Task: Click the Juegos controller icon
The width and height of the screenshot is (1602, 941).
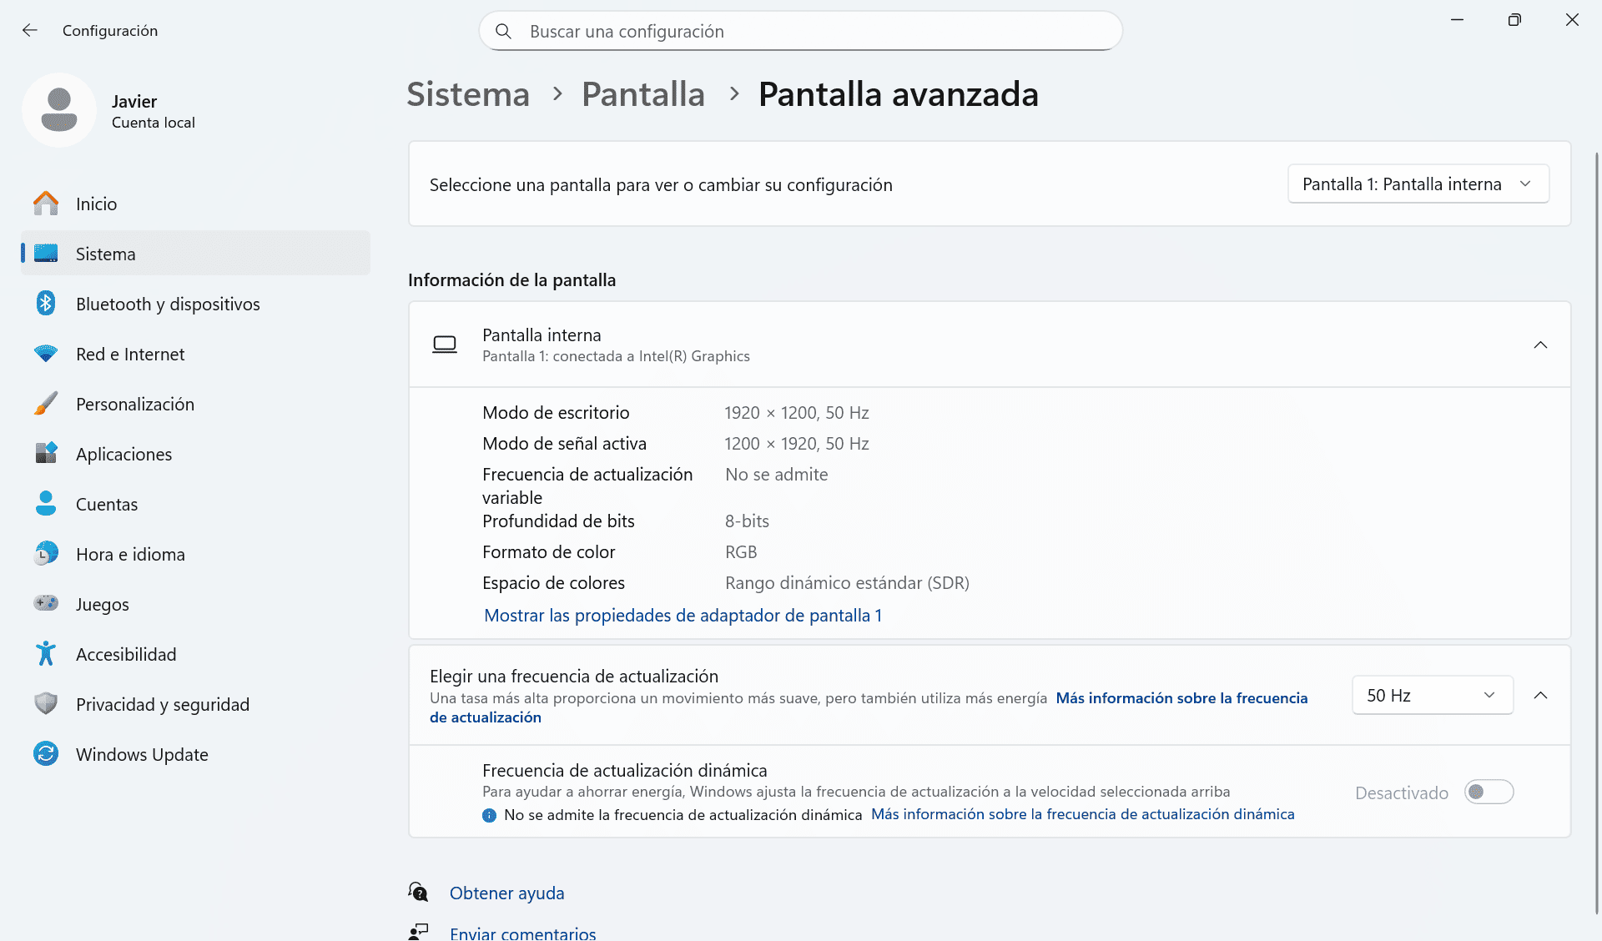Action: coord(46,603)
